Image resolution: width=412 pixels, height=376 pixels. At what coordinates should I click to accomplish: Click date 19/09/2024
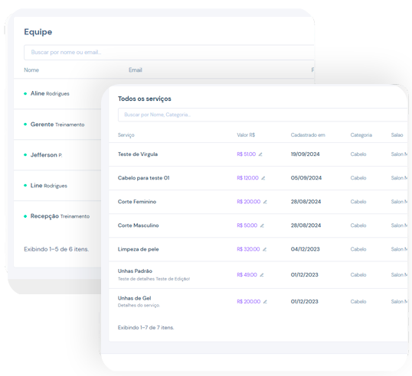pos(305,154)
